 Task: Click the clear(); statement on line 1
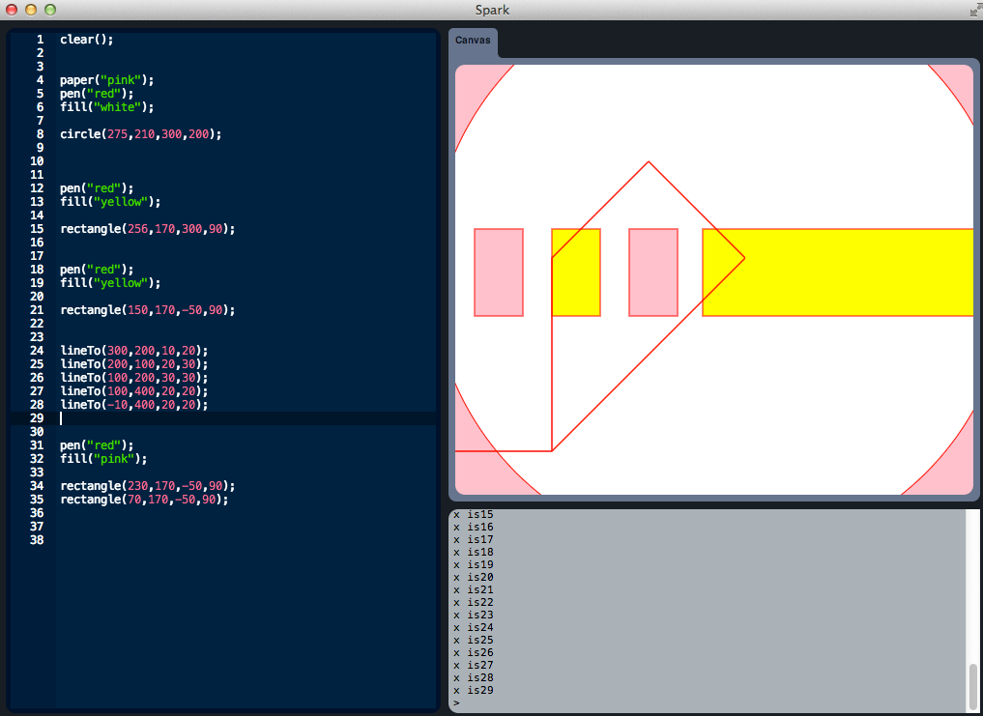click(87, 40)
